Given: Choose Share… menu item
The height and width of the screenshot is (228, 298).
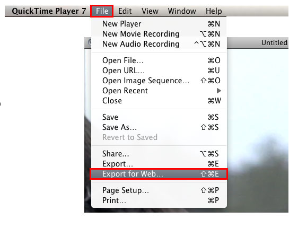Looking at the screenshot, I should (159, 154).
